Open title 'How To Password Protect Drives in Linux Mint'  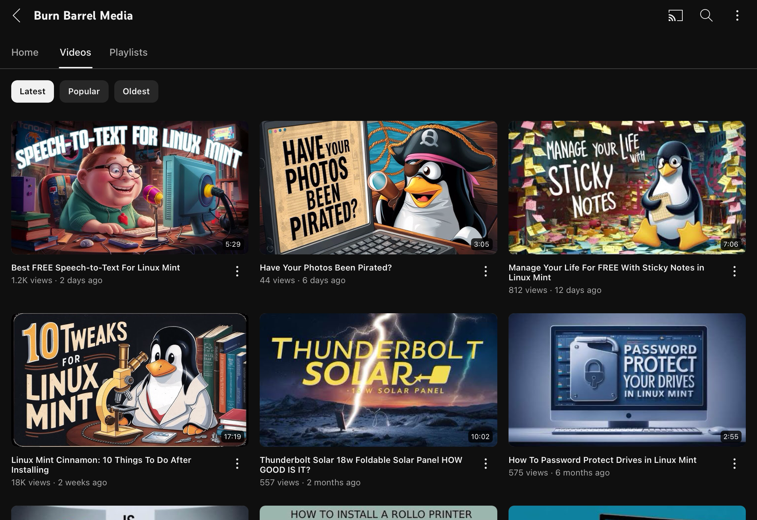[602, 460]
